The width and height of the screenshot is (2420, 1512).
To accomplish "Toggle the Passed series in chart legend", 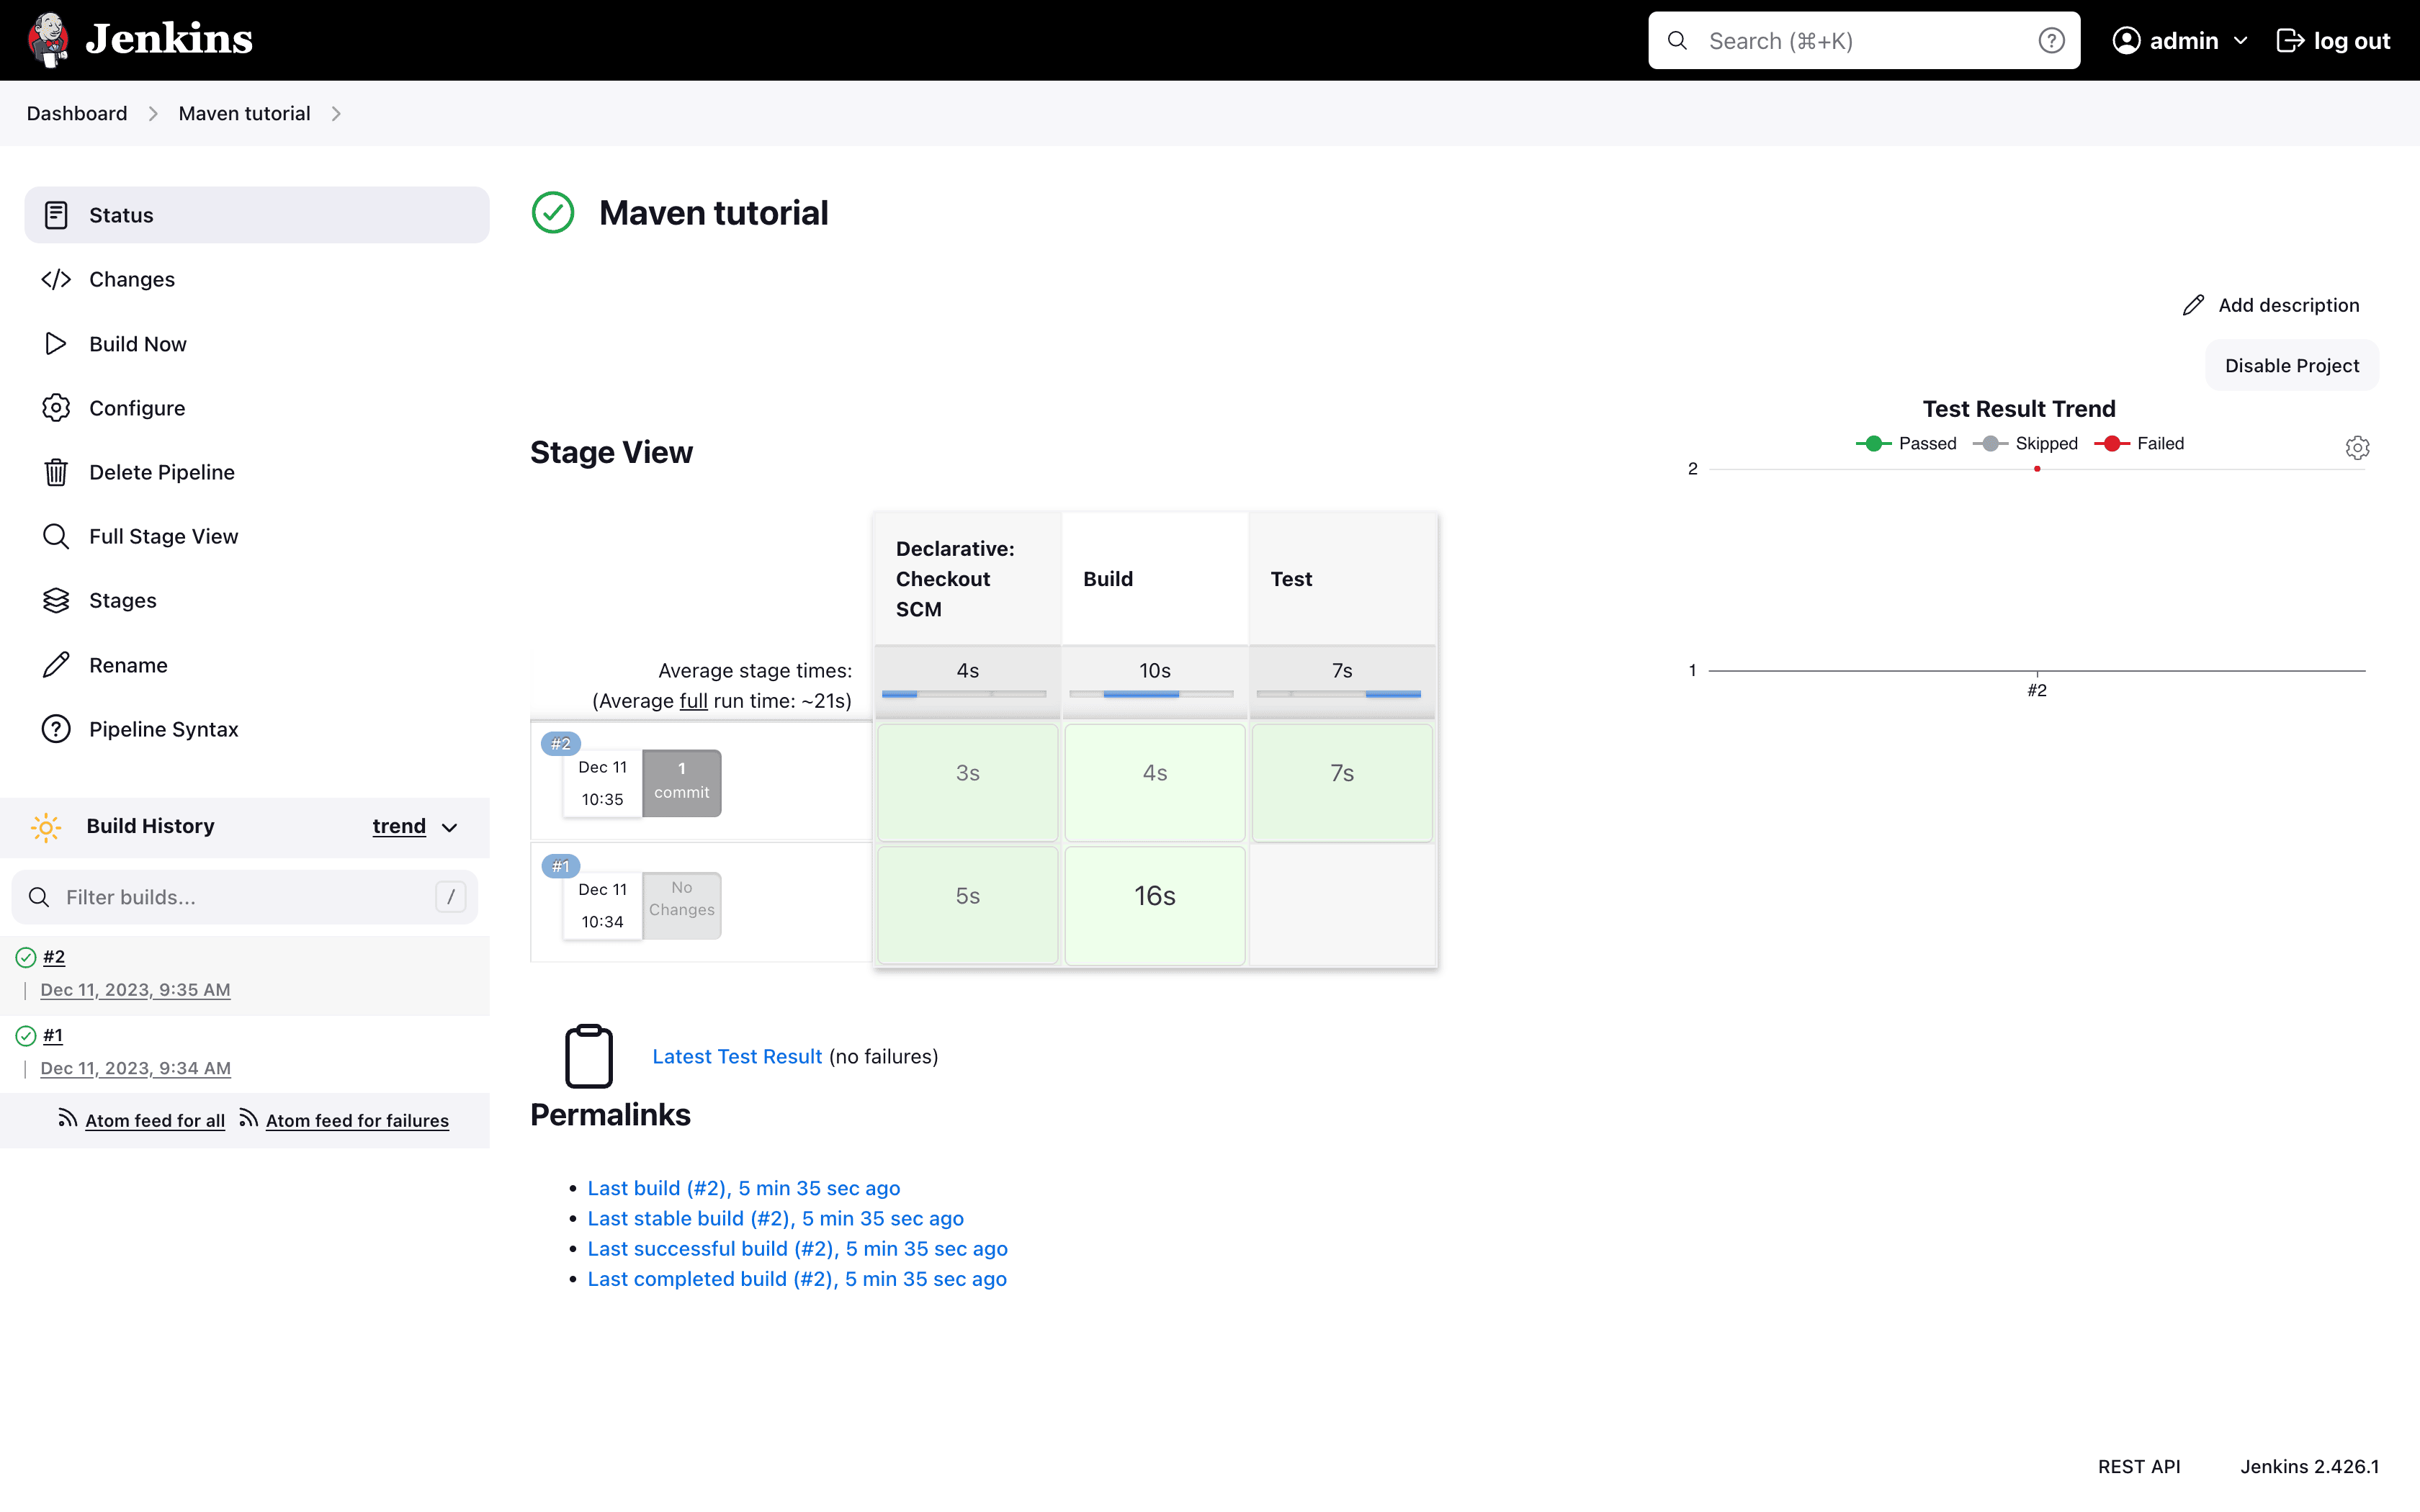I will pyautogui.click(x=1906, y=443).
